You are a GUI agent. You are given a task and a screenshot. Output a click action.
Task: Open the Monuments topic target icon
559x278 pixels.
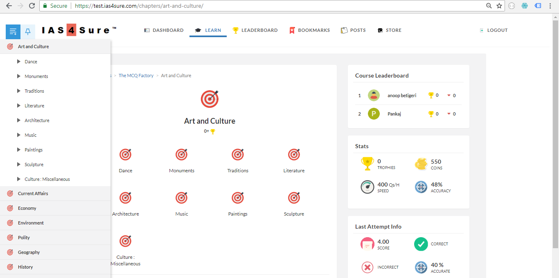point(182,155)
